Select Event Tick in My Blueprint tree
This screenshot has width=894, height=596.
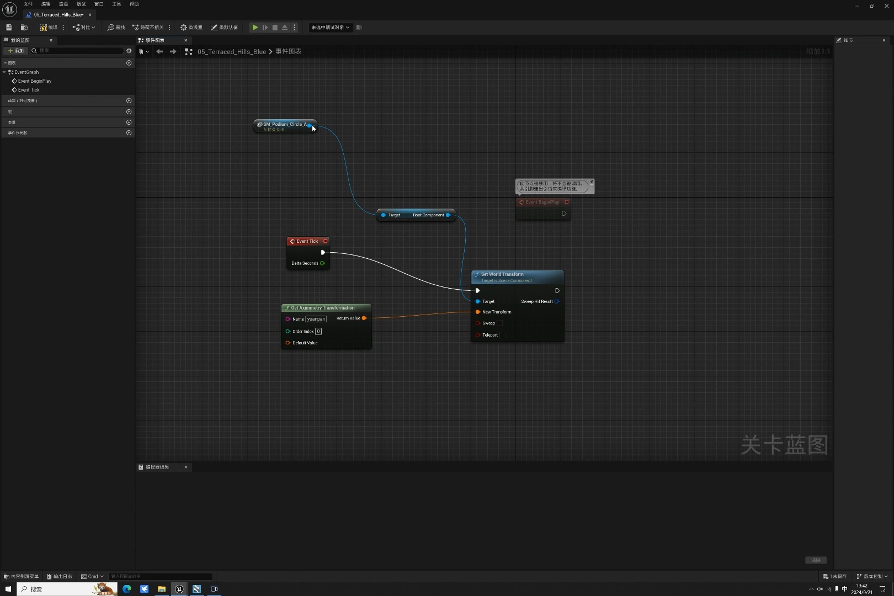tap(29, 90)
